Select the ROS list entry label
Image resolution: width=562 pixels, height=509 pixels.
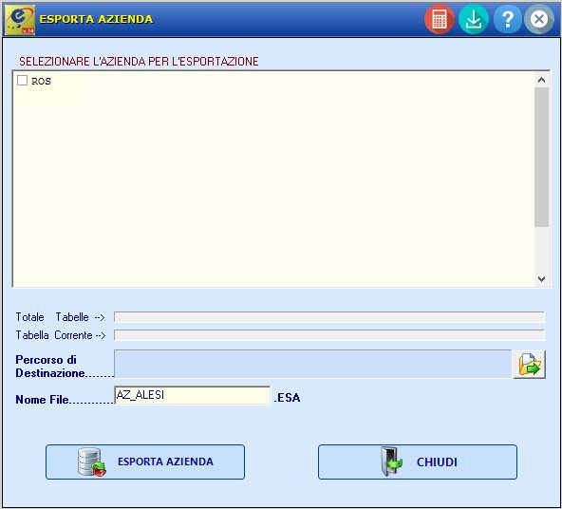41,82
